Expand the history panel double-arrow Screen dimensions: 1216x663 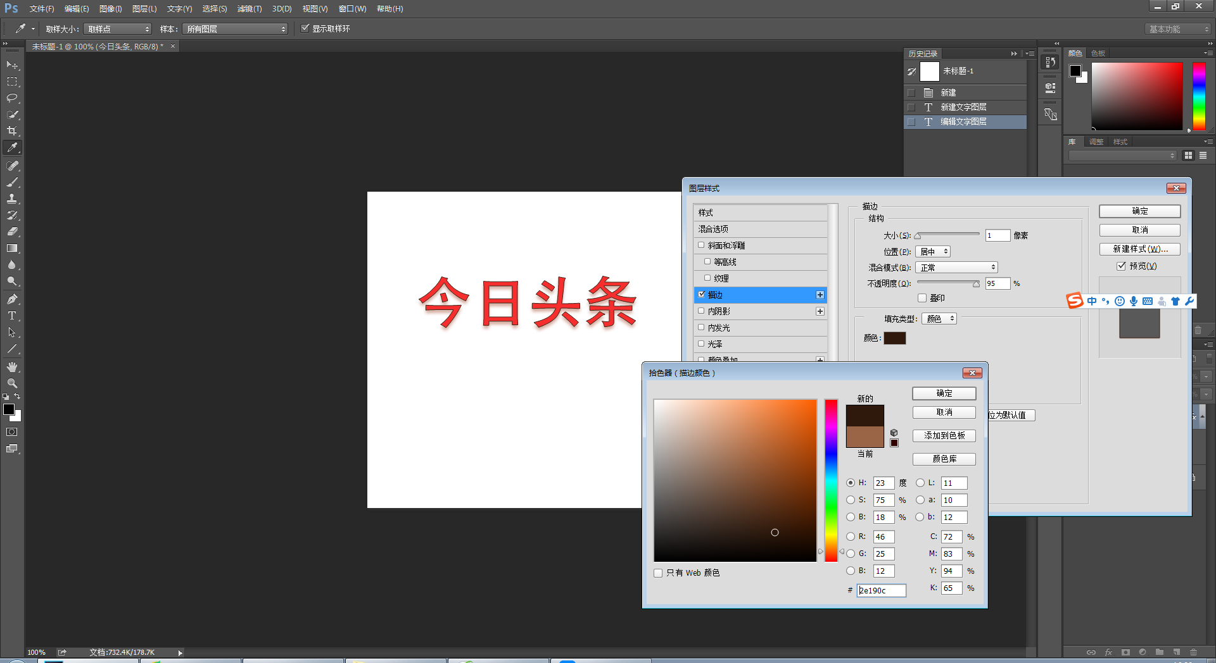1014,54
